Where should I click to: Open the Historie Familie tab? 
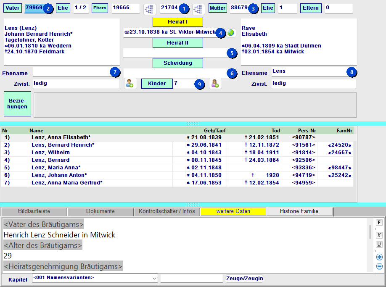tap(299, 211)
